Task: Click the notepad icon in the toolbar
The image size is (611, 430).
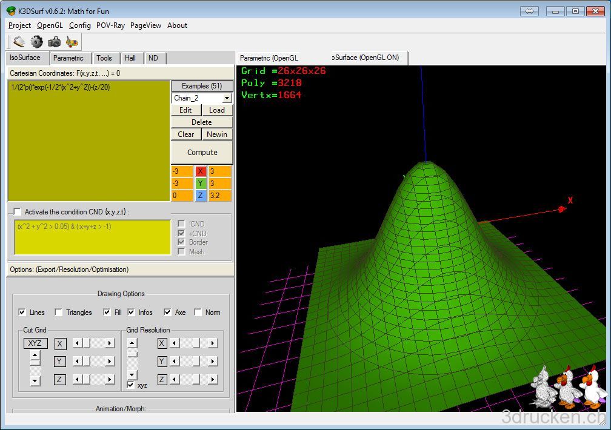Action: click(19, 42)
